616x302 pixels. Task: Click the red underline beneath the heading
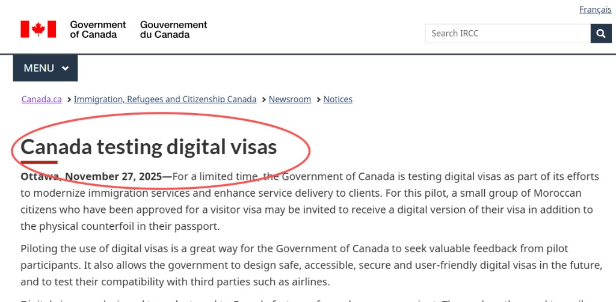click(x=39, y=162)
